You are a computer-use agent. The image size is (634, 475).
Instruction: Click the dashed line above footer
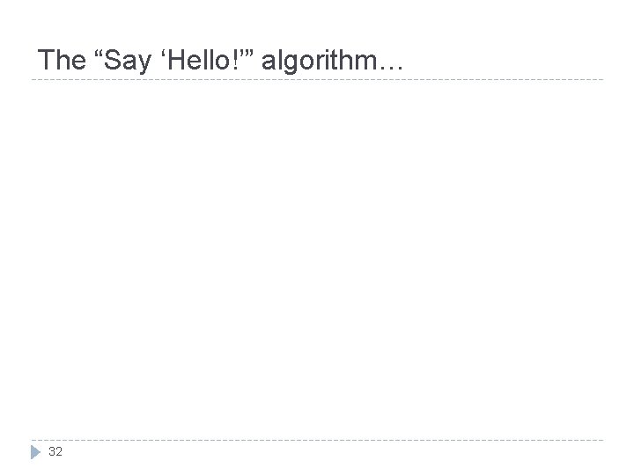(317, 440)
